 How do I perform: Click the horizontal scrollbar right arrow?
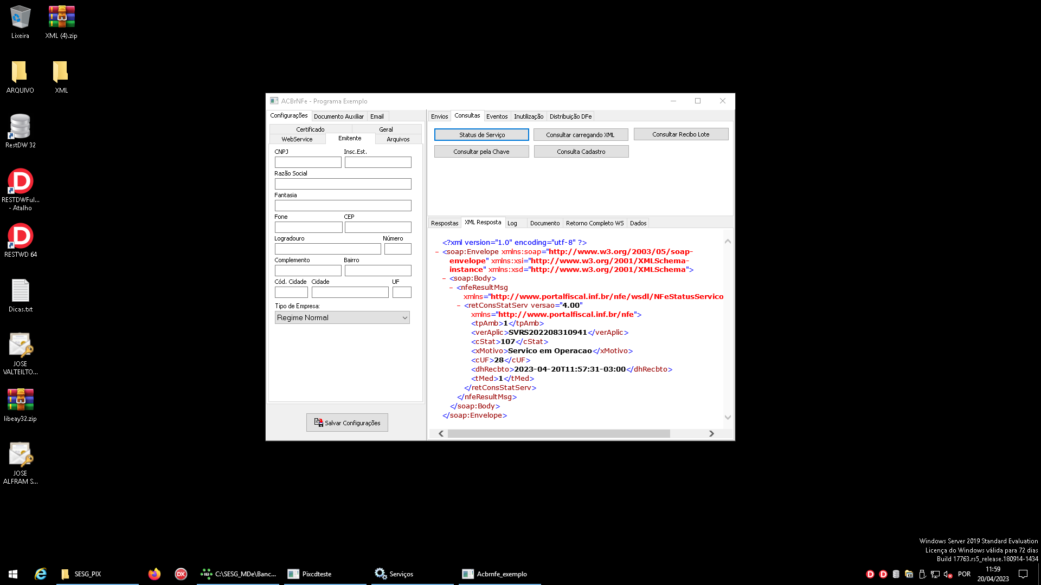(711, 434)
